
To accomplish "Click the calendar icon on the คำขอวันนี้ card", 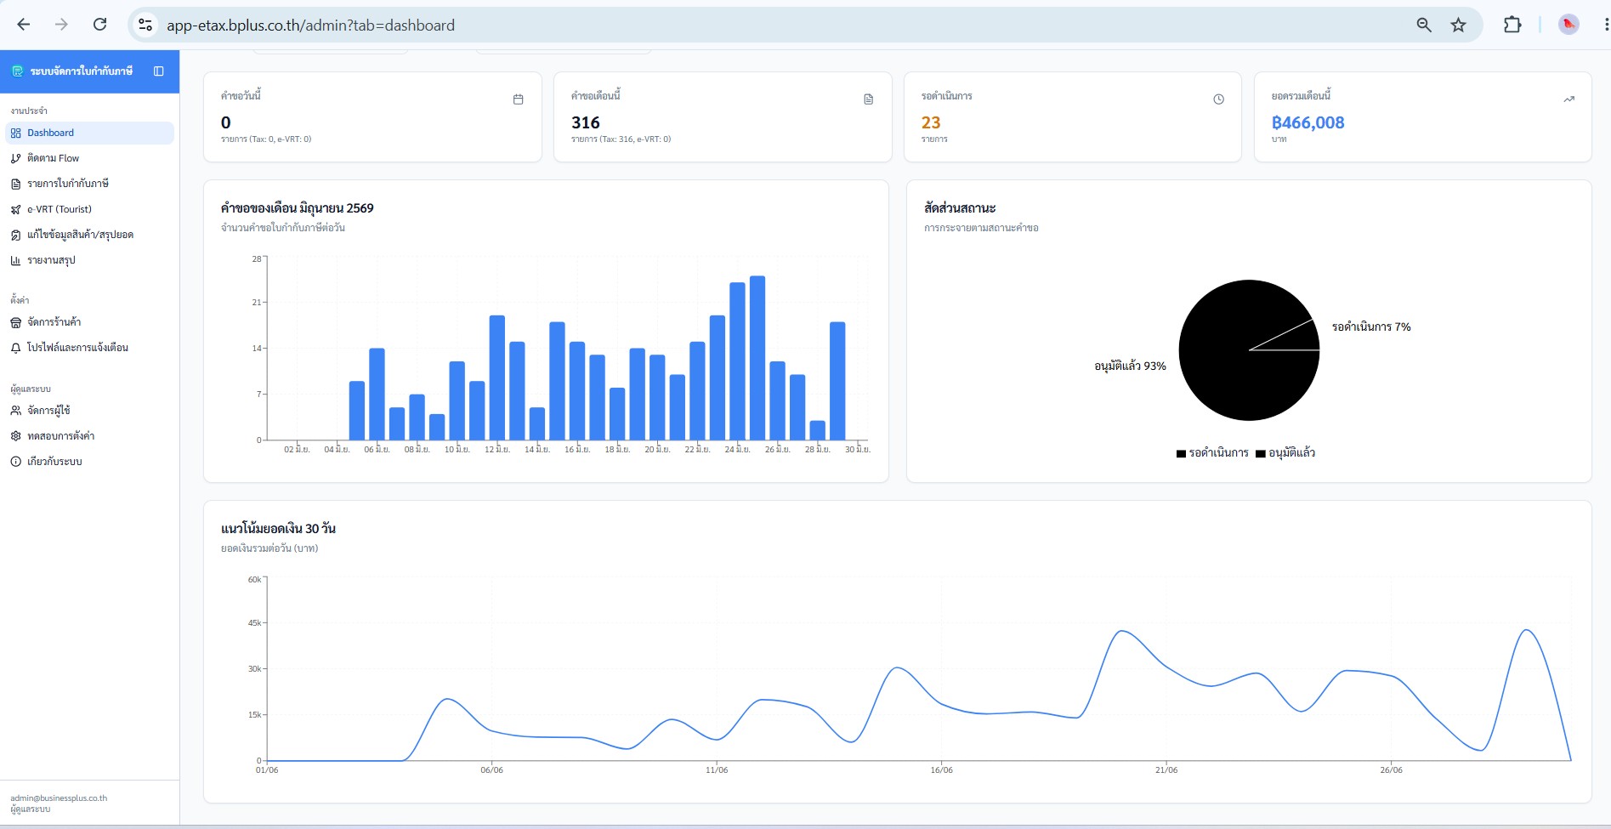I will click(x=518, y=99).
